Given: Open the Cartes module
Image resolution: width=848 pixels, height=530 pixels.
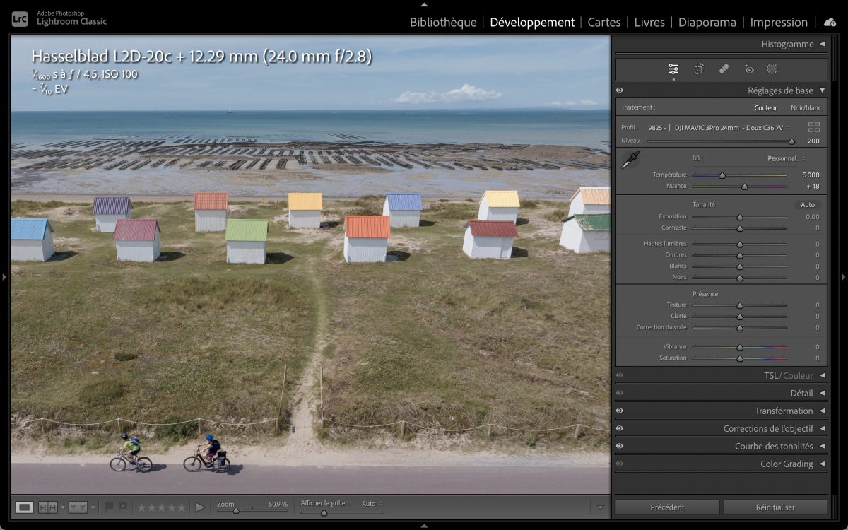Looking at the screenshot, I should (604, 22).
